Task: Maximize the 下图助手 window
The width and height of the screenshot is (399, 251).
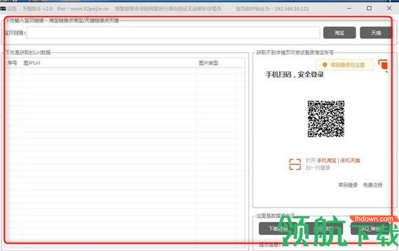Action: point(369,8)
